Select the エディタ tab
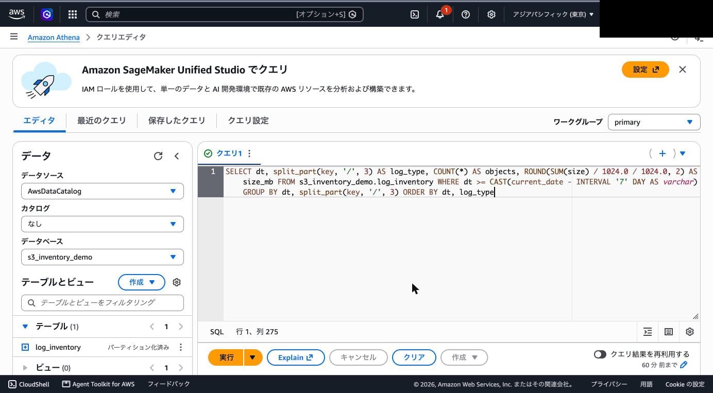 click(39, 121)
